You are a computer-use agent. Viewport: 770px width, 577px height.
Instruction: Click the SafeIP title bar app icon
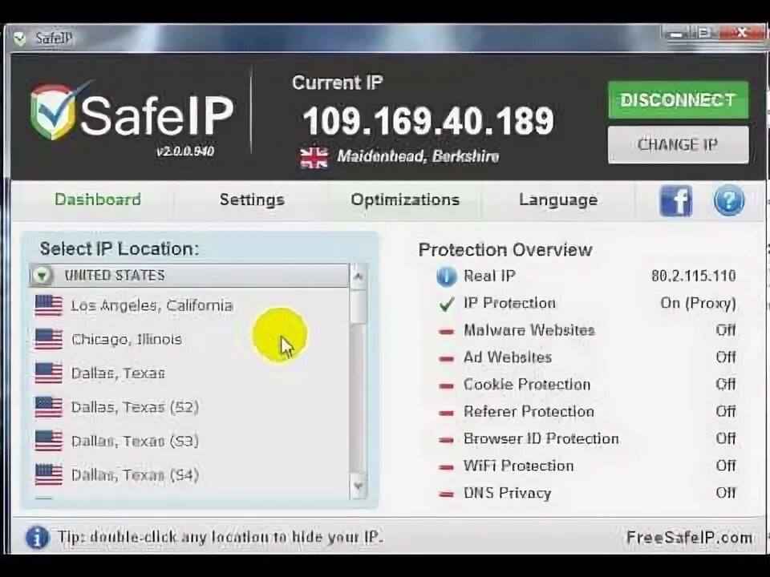pos(19,38)
